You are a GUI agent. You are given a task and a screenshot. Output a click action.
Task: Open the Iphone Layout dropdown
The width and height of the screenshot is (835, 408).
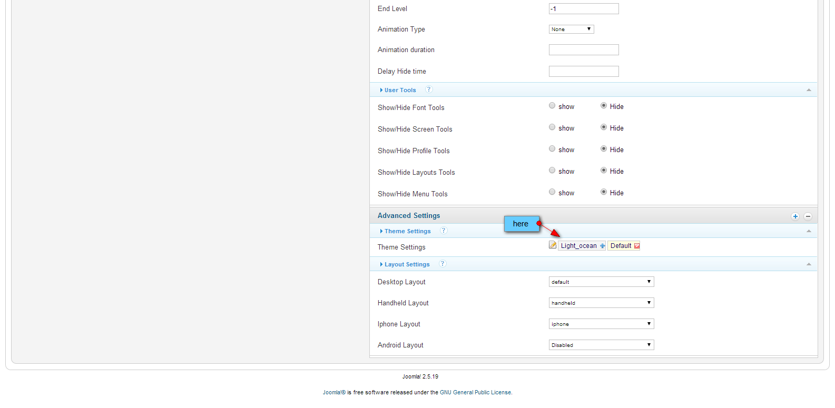tap(602, 324)
